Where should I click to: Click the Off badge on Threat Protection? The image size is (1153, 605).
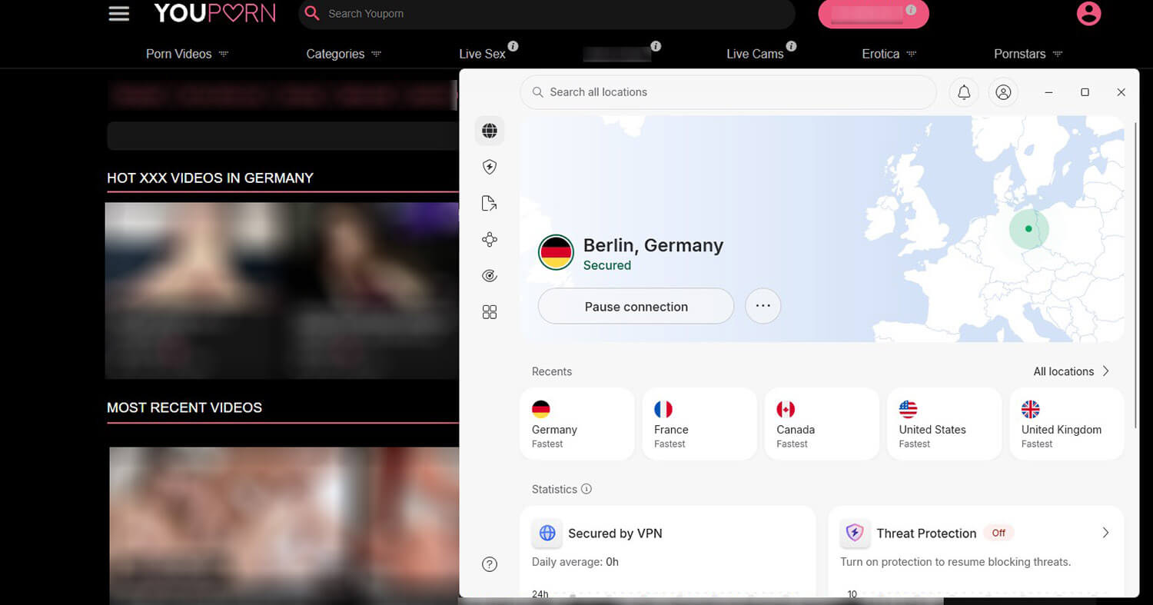pos(998,533)
